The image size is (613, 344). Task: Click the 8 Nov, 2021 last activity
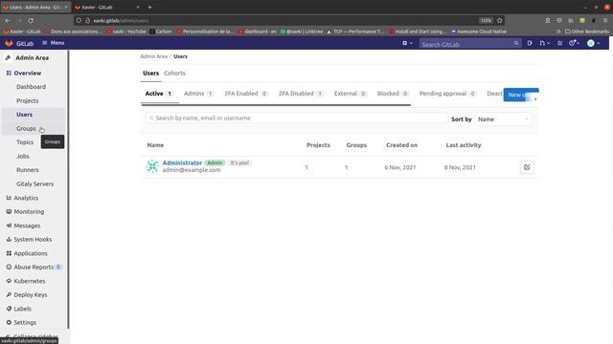click(x=460, y=167)
